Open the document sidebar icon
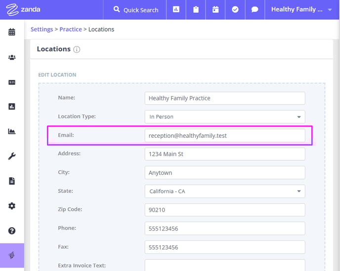The image size is (340, 271). tap(12, 181)
